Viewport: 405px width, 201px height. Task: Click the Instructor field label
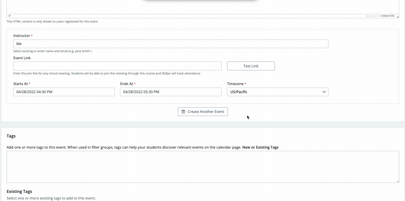[x=22, y=36]
